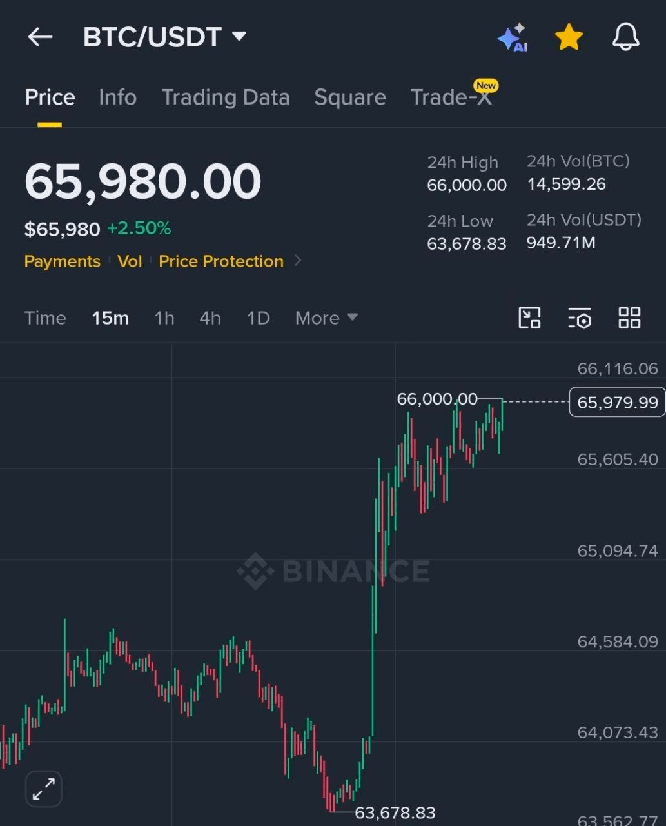Open the Trade-X tab
This screenshot has width=666, height=826.
(451, 97)
